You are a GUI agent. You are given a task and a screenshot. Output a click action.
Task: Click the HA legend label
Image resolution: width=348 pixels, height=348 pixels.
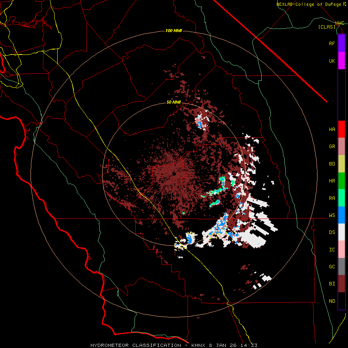pyautogui.click(x=332, y=130)
